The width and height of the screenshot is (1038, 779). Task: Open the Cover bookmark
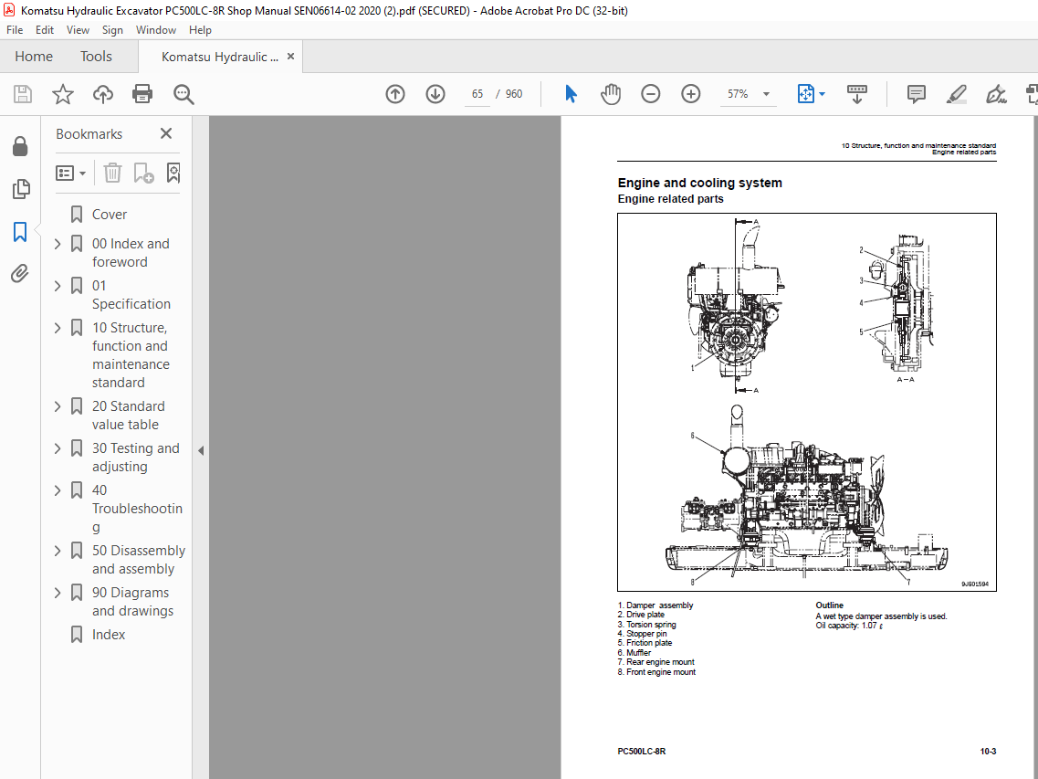[110, 215]
